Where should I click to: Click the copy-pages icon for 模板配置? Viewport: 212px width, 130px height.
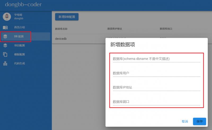(5, 54)
